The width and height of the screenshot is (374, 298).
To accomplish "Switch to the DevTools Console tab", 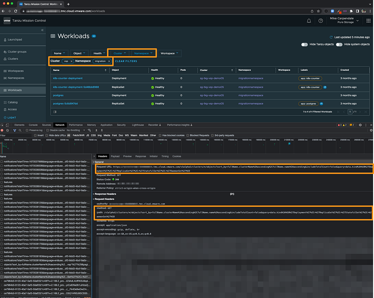I will (x=33, y=125).
